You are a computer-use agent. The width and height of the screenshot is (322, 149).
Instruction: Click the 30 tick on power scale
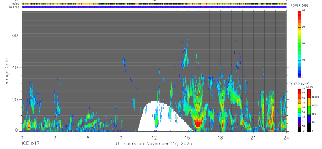tap(303, 27)
